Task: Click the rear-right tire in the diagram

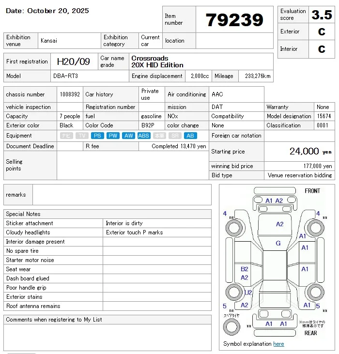Action: click(316, 292)
